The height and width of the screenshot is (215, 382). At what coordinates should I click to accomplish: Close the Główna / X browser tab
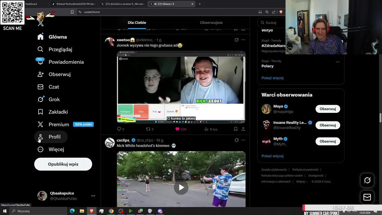click(x=192, y=4)
